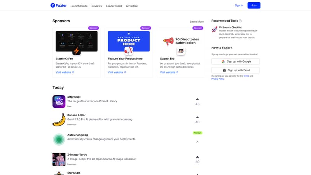Upvote Banana Editor with the arrow
The width and height of the screenshot is (311, 175).
pyautogui.click(x=197, y=117)
